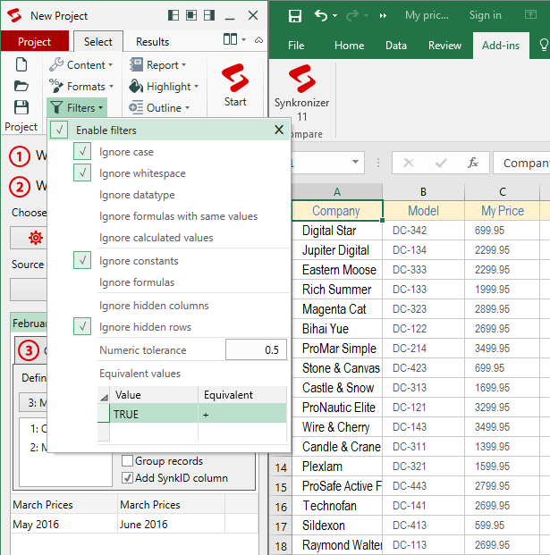The image size is (550, 555).
Task: Dock Synkronizer pane to the left
Action: click(173, 15)
